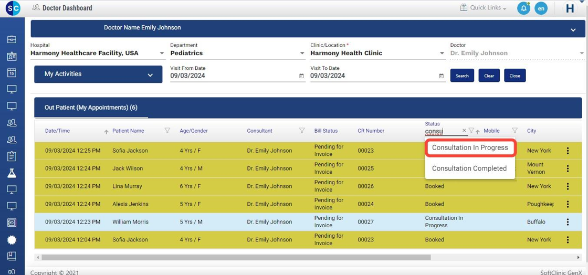Click the SC logo icon
The image size is (588, 275).
click(x=13, y=8)
